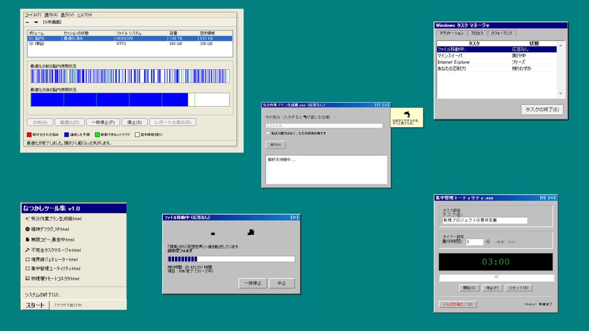This screenshot has width=589, height=331.
Task: Click the destination folder icon in file-move dialog
Action: coord(251,232)
